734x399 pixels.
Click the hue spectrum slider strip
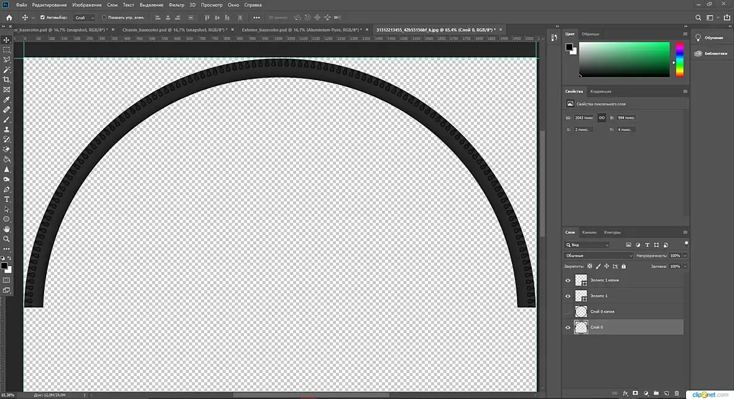coord(680,60)
